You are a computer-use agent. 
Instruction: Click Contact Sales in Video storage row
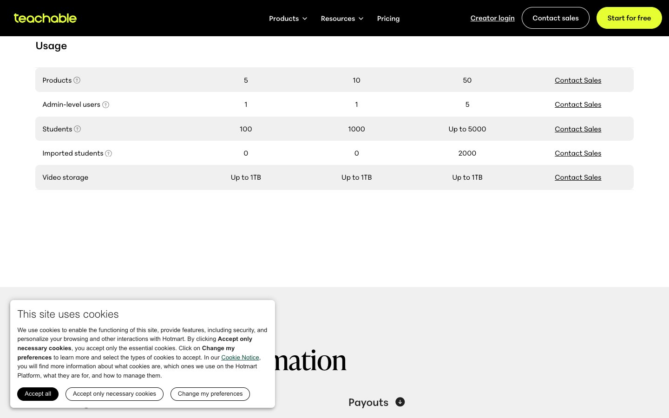click(578, 177)
